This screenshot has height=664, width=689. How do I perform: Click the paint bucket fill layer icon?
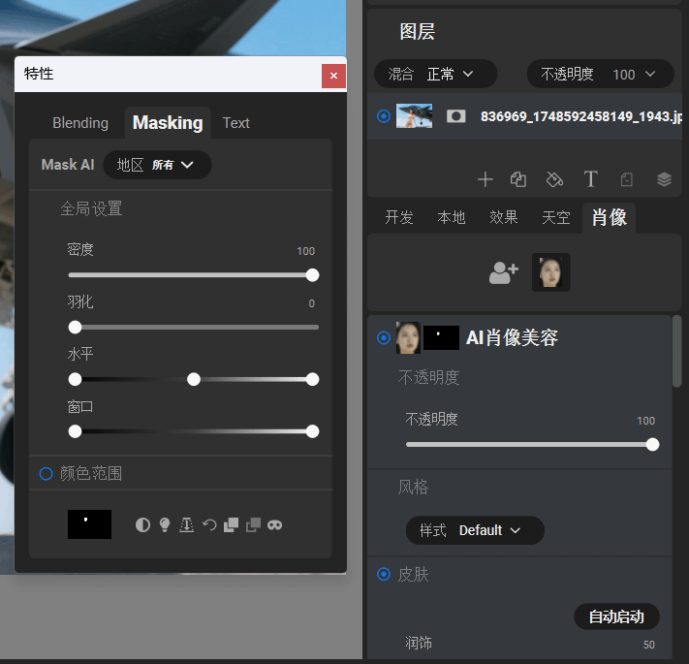pyautogui.click(x=554, y=179)
